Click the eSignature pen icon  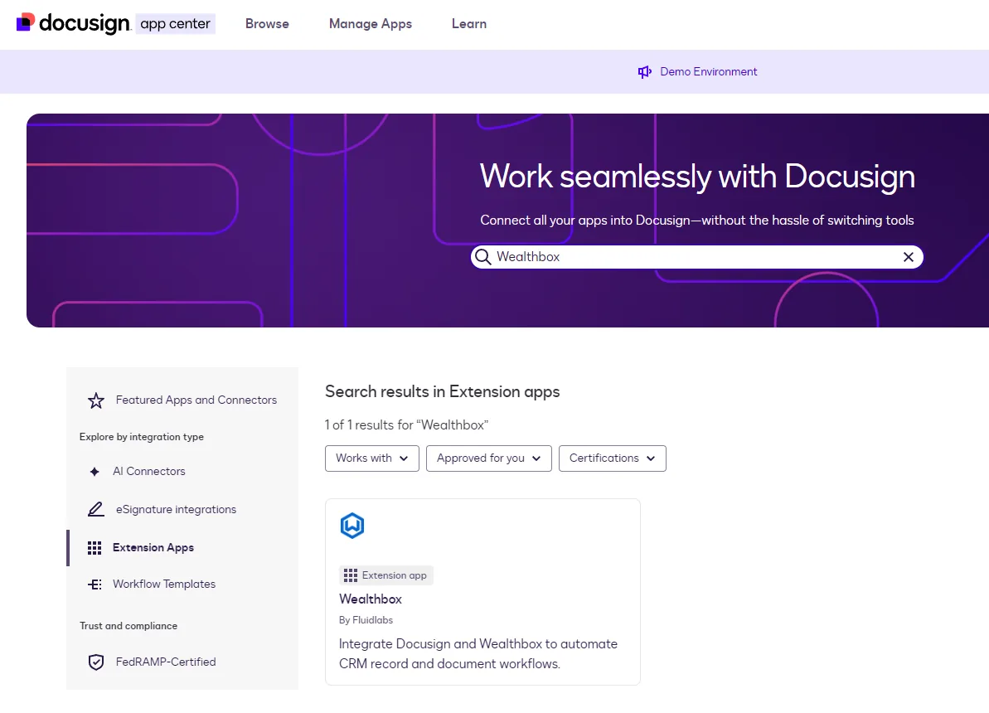pyautogui.click(x=96, y=509)
